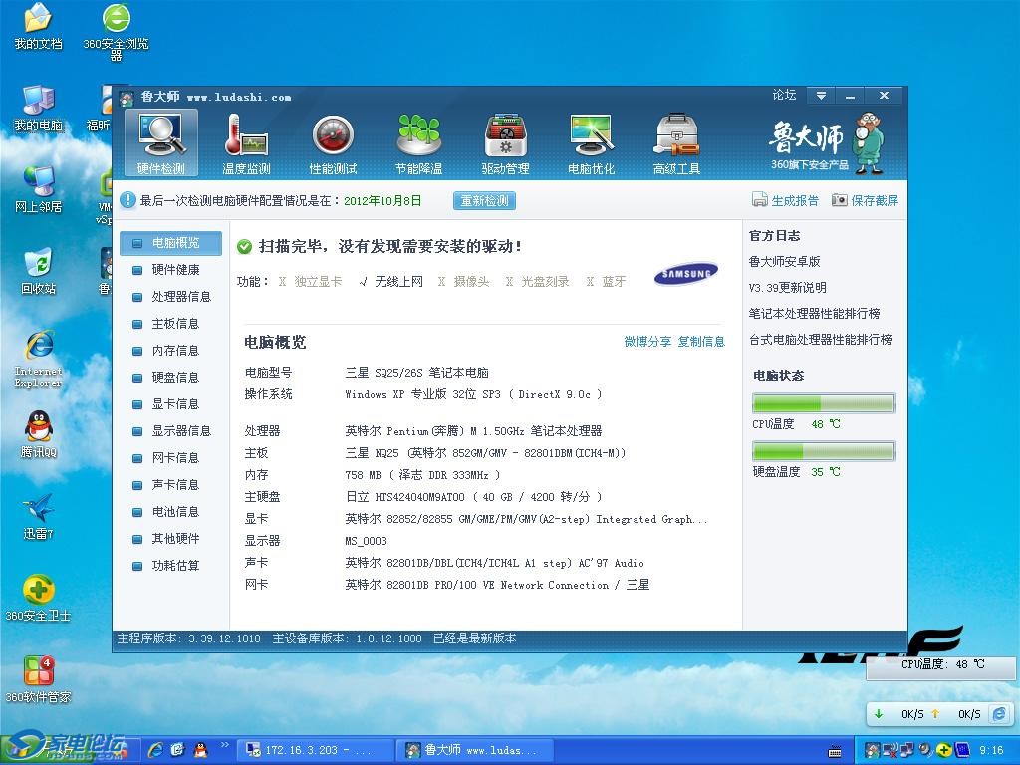Click the 驱动管理 driver management icon
Screen dimensions: 1020x765
pos(505,142)
